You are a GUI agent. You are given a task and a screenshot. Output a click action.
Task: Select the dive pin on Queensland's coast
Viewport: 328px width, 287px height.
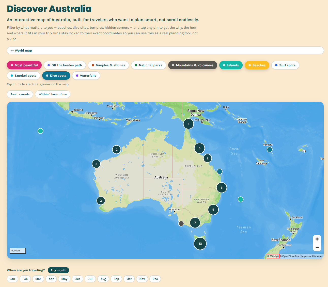pyautogui.click(x=220, y=171)
